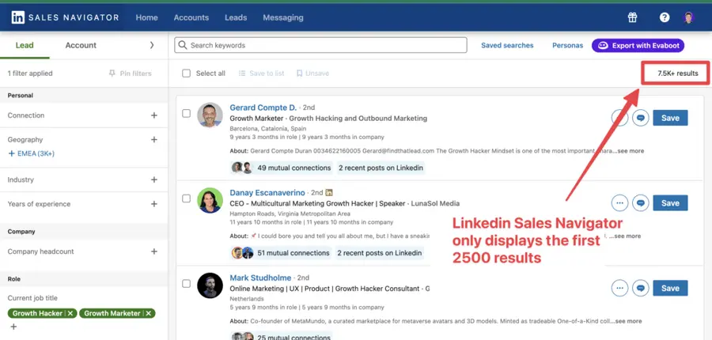The height and width of the screenshot is (340, 712).
Task: Tick the Select all checkbox
Action: (x=186, y=73)
